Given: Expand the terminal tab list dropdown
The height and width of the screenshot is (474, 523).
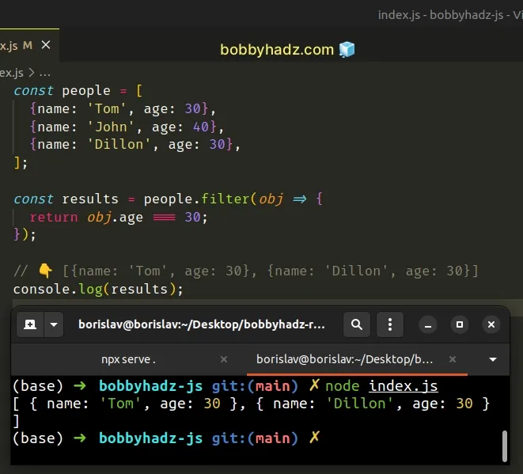Looking at the screenshot, I should coord(494,358).
